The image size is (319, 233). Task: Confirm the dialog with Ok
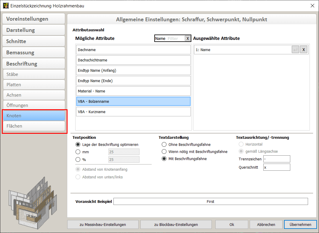232,224
